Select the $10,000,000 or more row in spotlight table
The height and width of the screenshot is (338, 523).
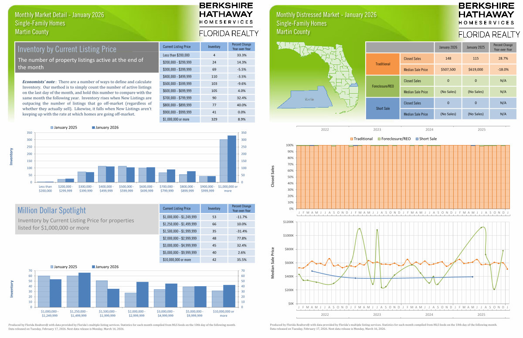tap(177, 260)
